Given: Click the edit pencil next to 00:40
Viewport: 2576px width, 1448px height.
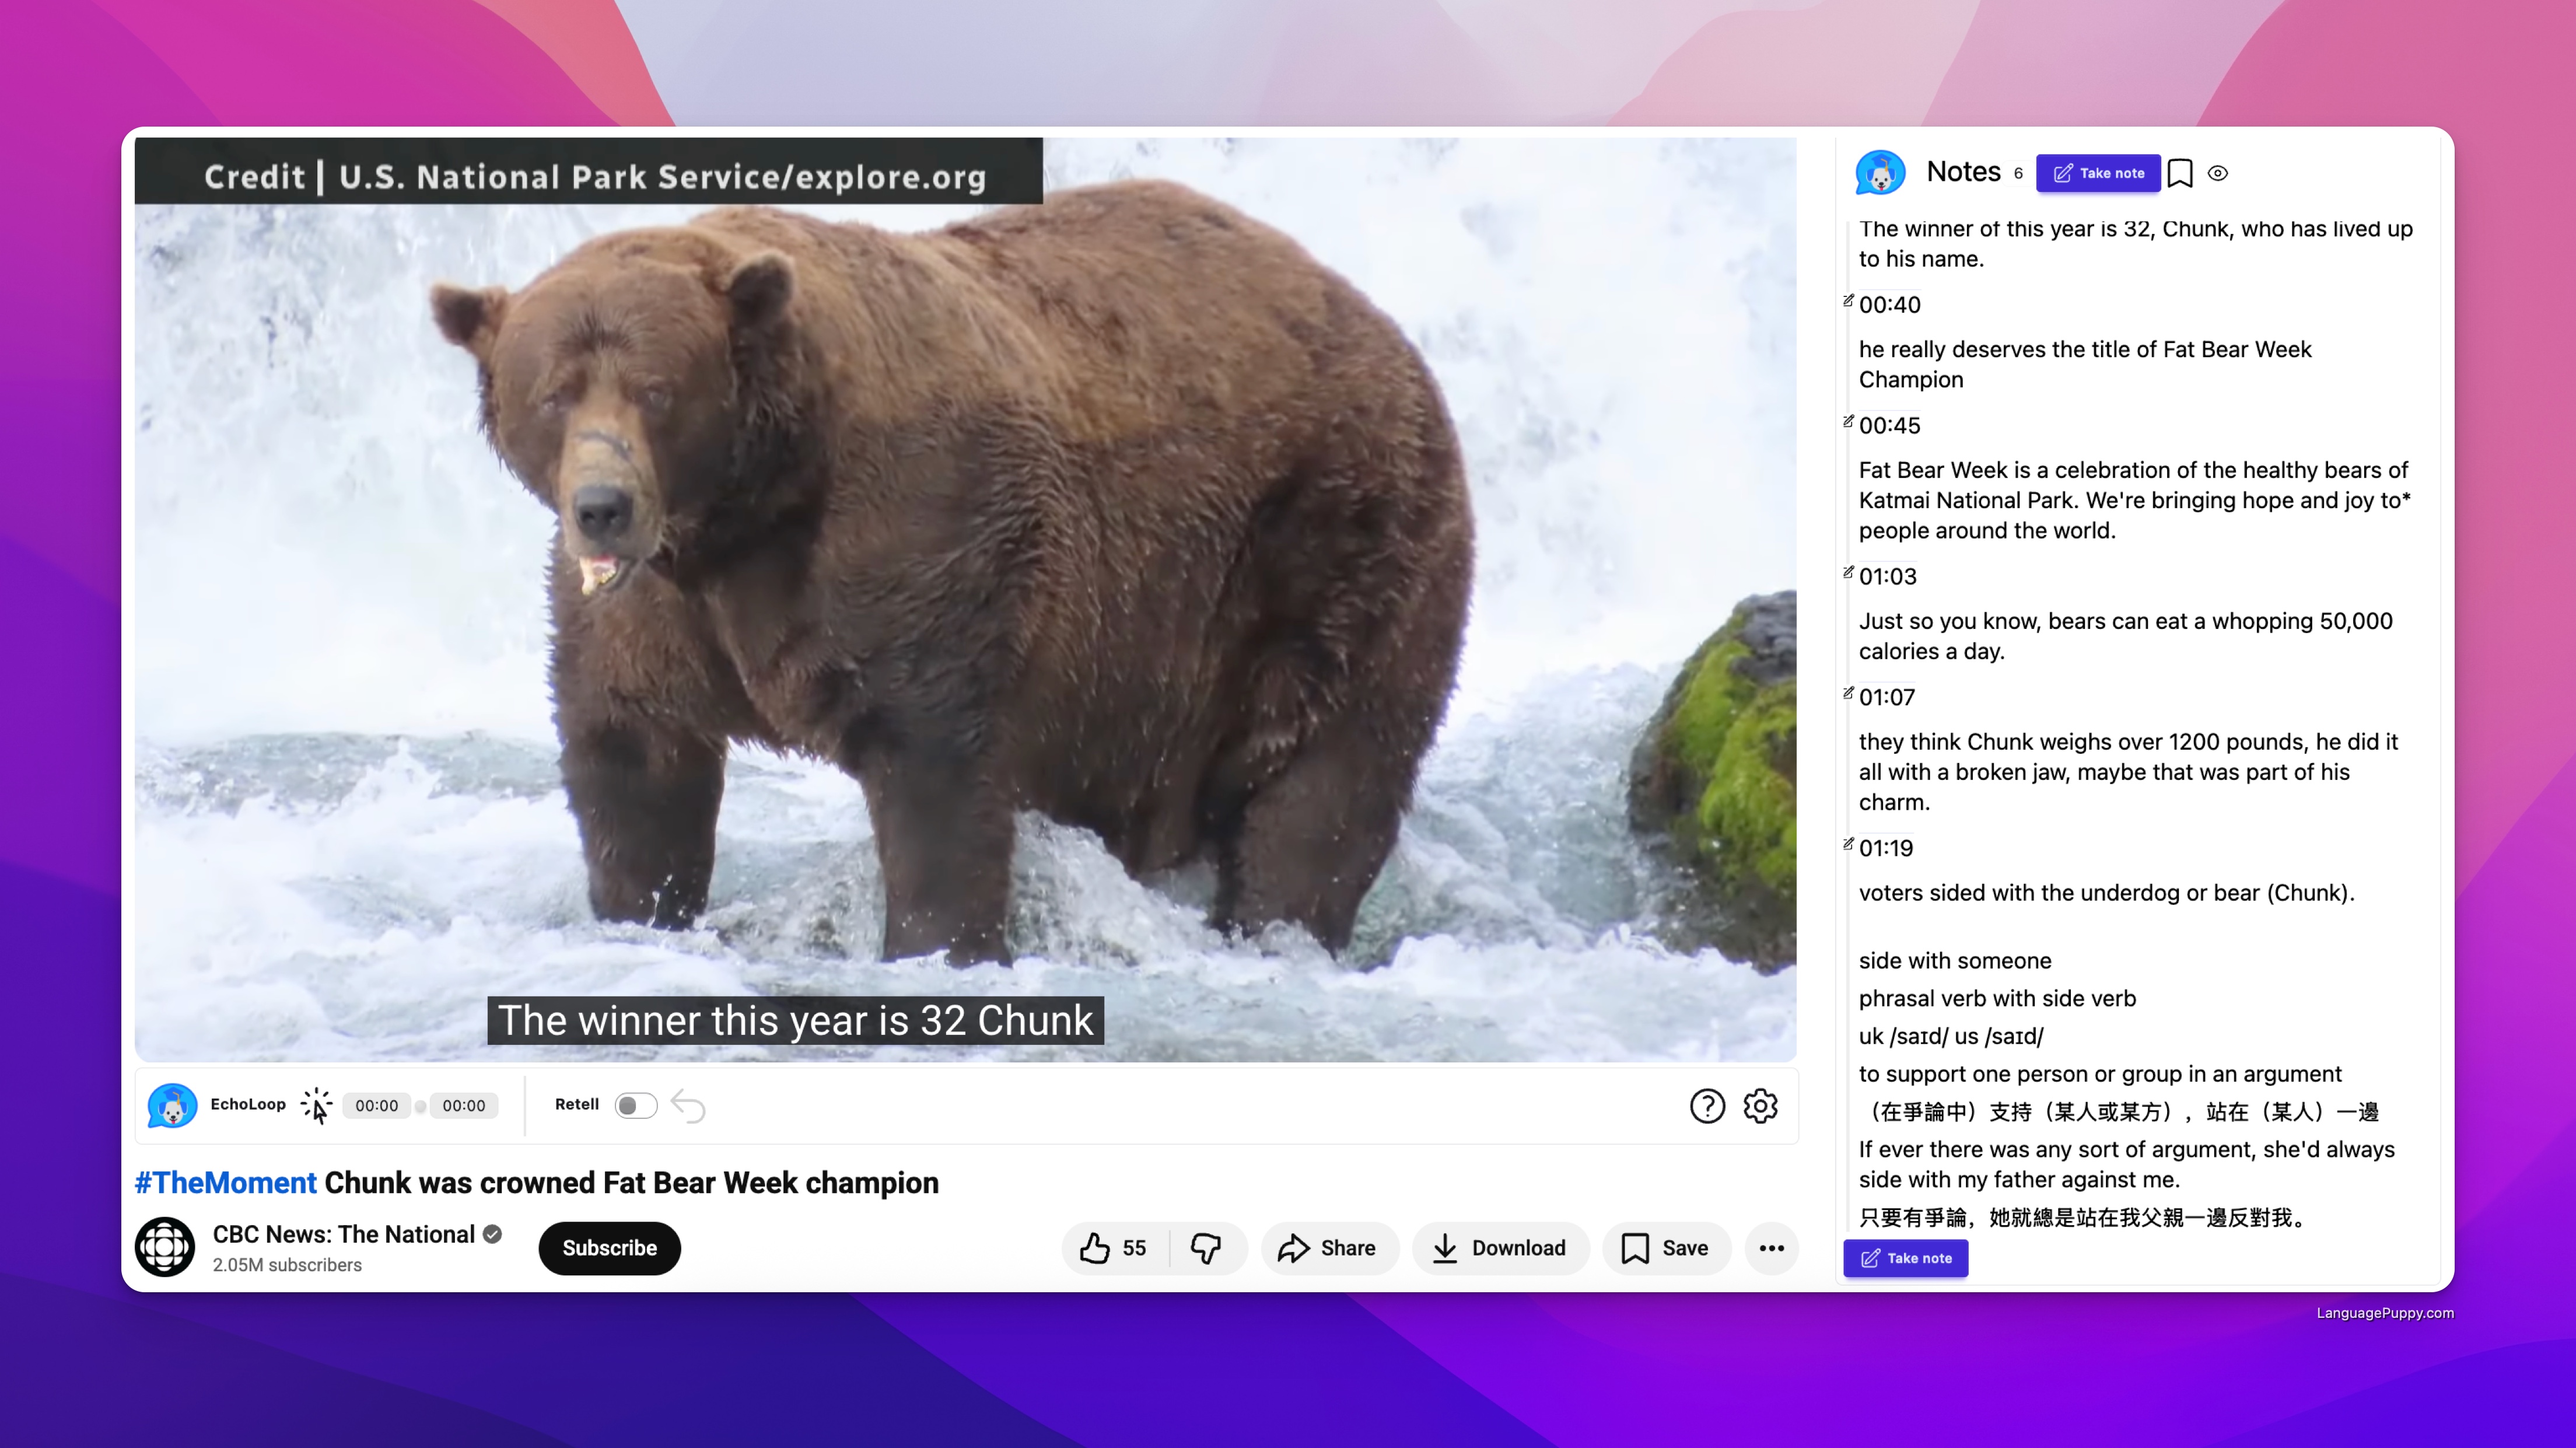Looking at the screenshot, I should [x=1848, y=300].
